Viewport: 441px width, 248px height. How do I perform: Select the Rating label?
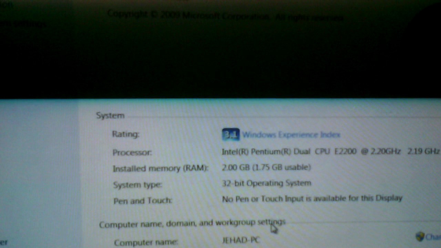125,134
